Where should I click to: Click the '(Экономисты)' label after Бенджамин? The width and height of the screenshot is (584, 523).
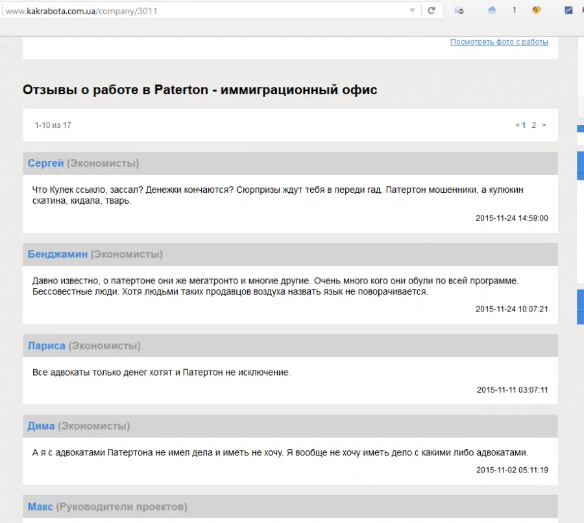[127, 254]
